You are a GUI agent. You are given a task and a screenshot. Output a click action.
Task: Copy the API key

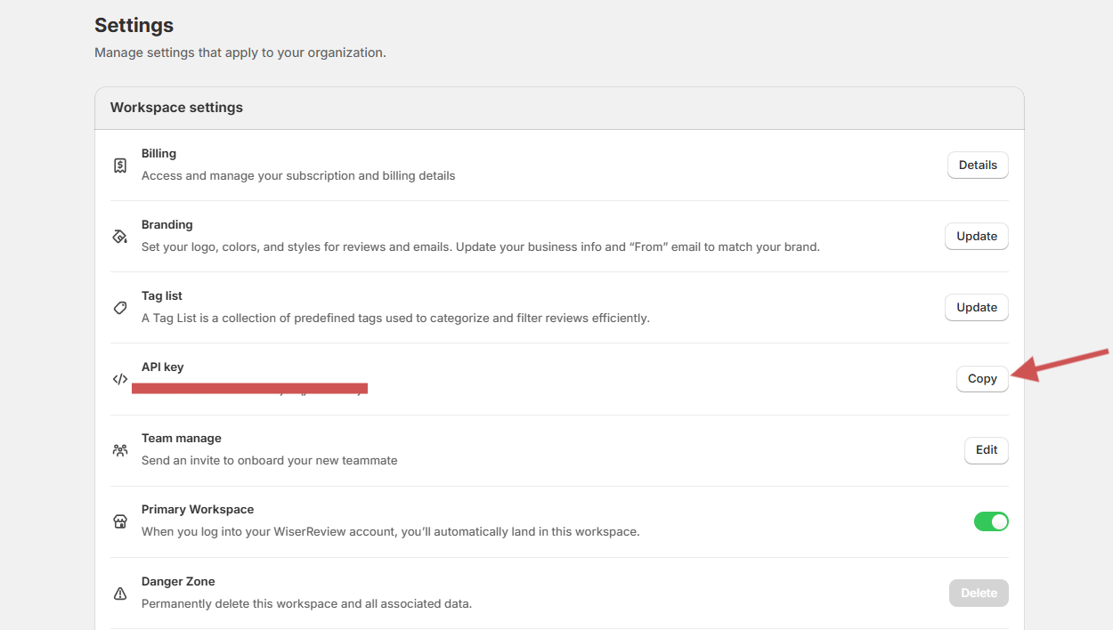pyautogui.click(x=982, y=378)
